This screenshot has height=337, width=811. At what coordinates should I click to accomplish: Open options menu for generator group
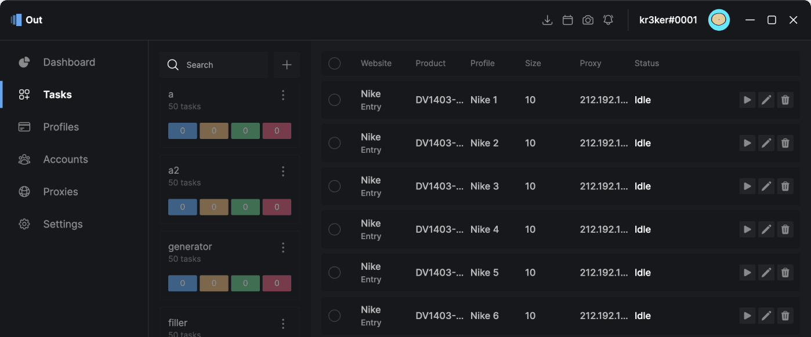click(283, 248)
